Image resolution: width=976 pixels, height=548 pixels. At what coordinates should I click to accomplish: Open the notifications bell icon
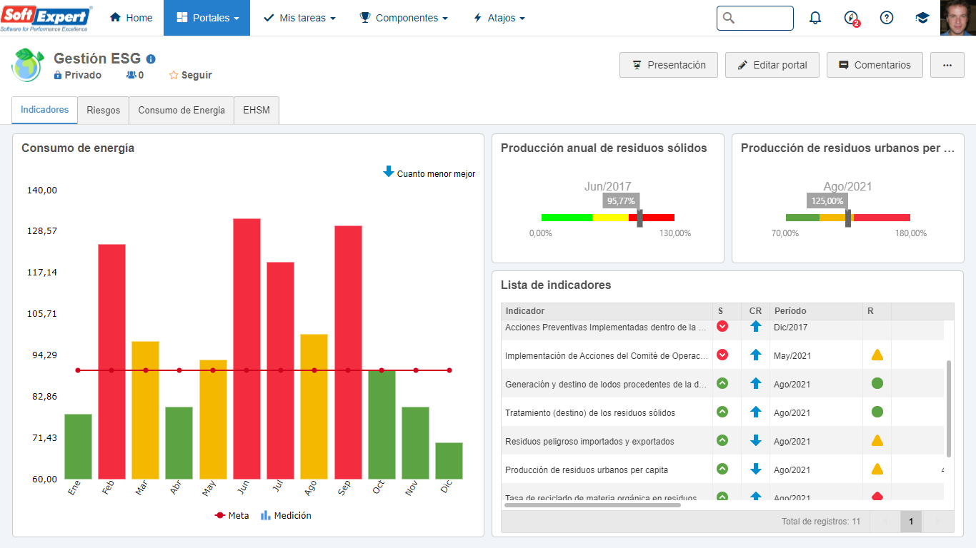click(815, 18)
